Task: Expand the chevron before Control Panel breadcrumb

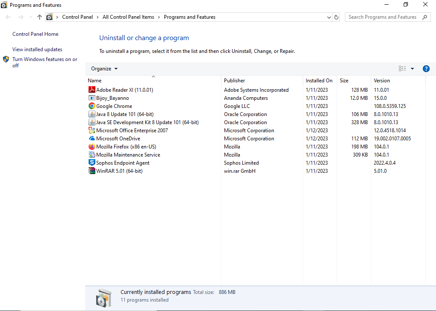Action: click(x=57, y=17)
